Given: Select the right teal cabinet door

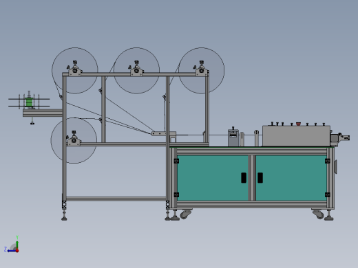Looking at the screenshot, I should click(291, 178).
